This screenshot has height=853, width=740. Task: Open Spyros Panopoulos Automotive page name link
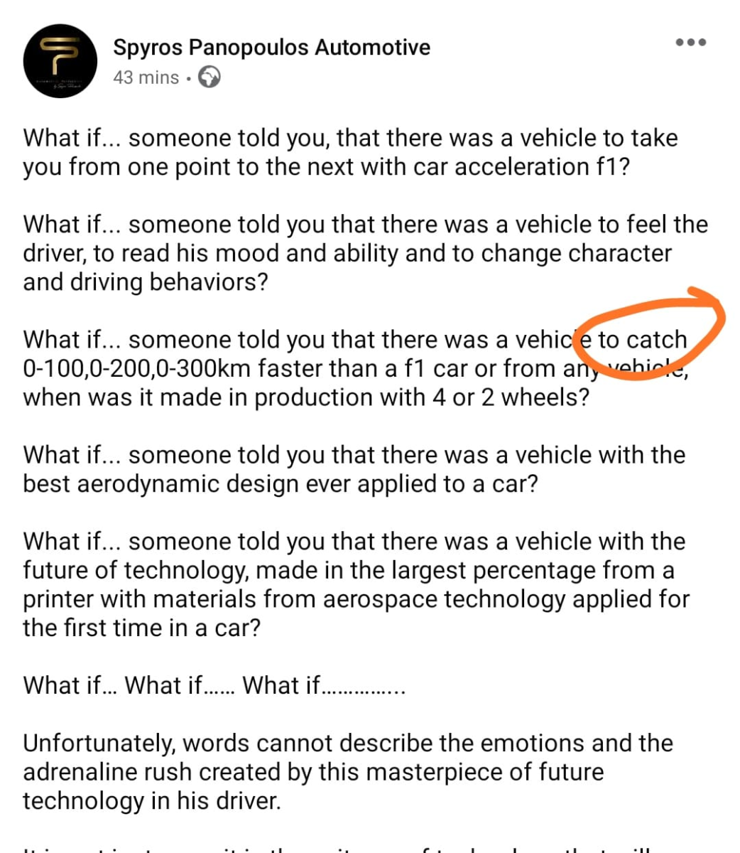pos(272,48)
